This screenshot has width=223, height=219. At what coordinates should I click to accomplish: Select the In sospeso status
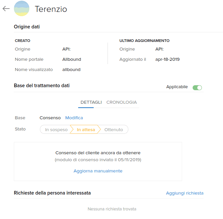coord(56,130)
